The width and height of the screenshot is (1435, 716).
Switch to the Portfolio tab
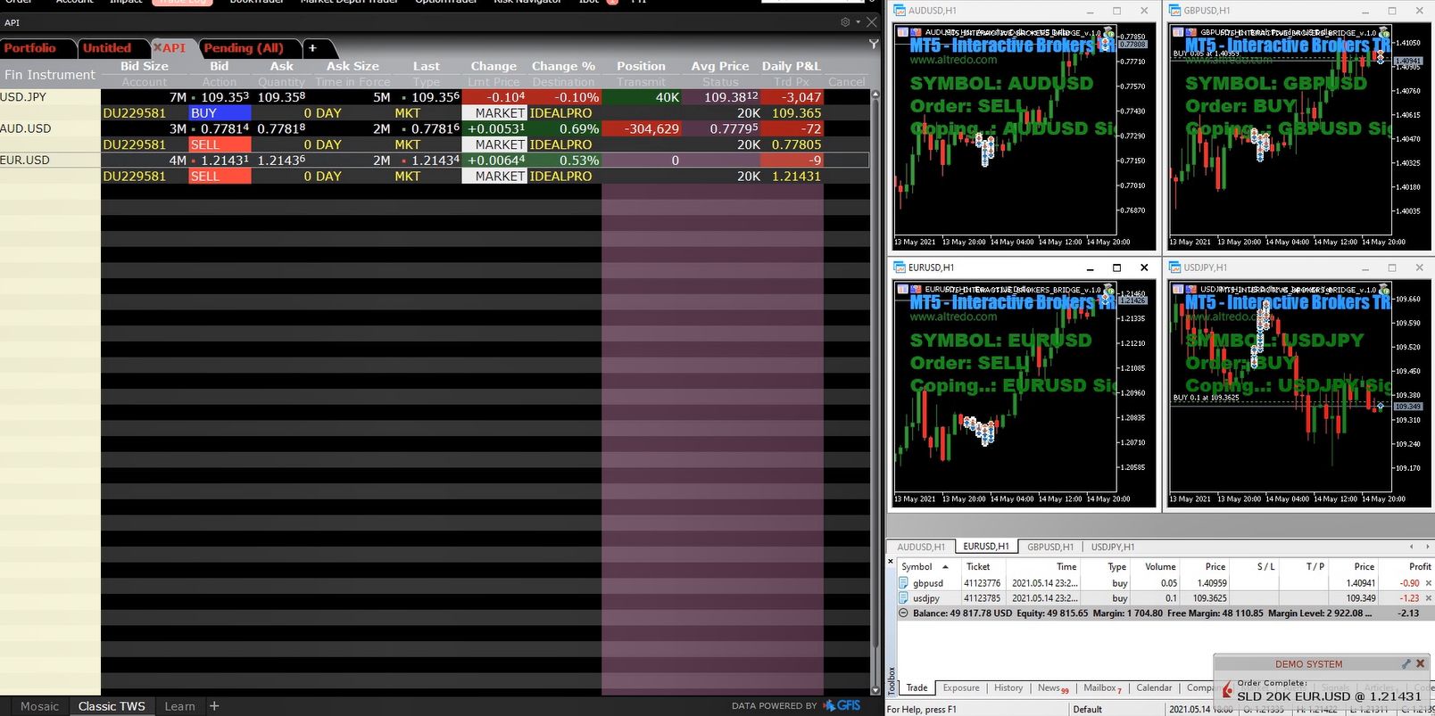[30, 48]
